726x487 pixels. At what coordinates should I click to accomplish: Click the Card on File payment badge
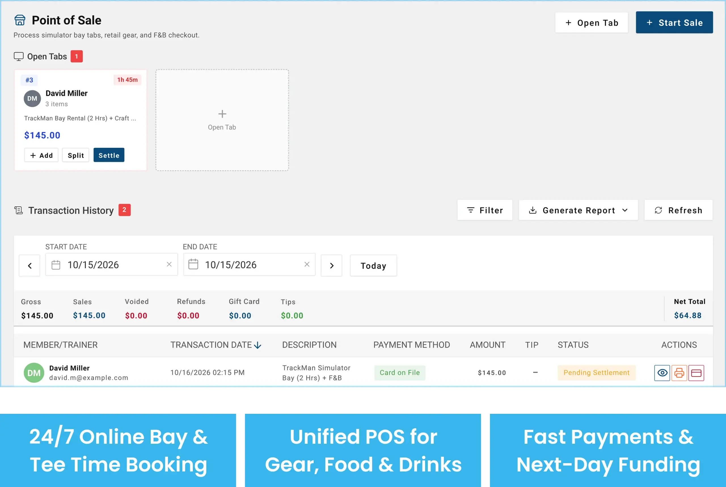(400, 373)
